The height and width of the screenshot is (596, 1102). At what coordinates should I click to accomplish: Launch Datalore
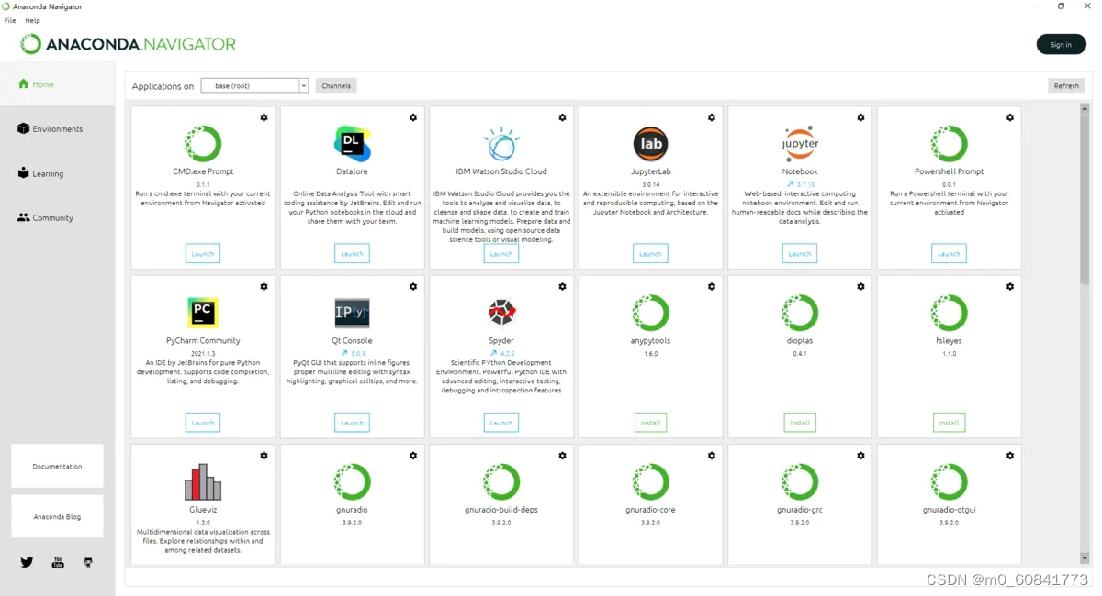[353, 254]
